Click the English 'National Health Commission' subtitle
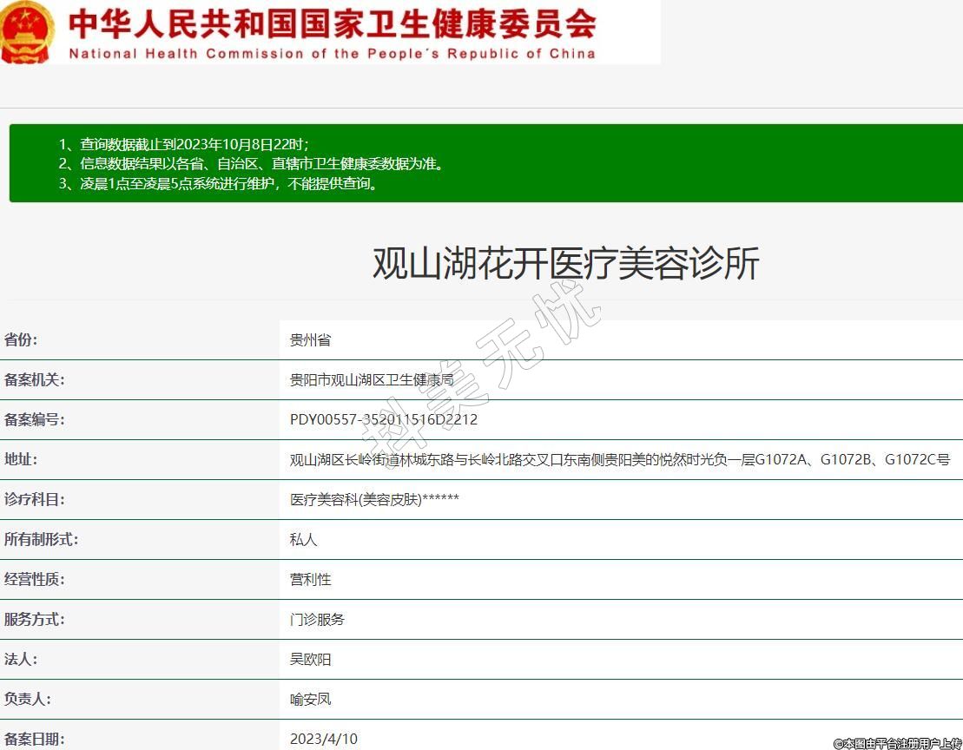This screenshot has height=750, width=963. [x=332, y=53]
